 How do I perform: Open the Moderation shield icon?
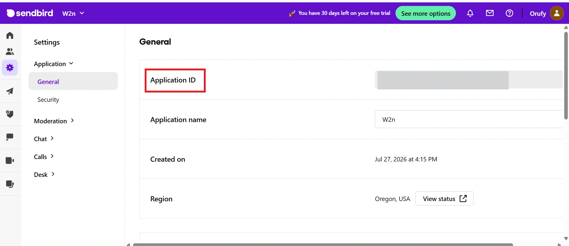point(10,114)
